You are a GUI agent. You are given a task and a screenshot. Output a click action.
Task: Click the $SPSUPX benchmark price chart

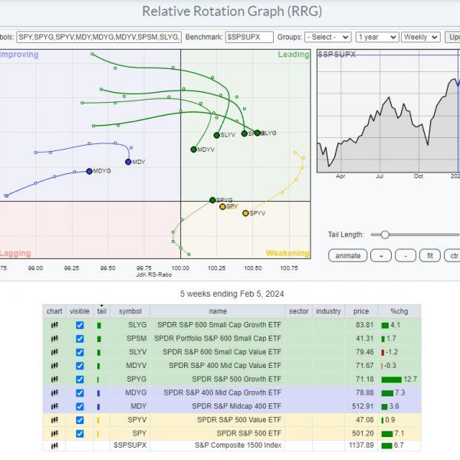(388, 111)
